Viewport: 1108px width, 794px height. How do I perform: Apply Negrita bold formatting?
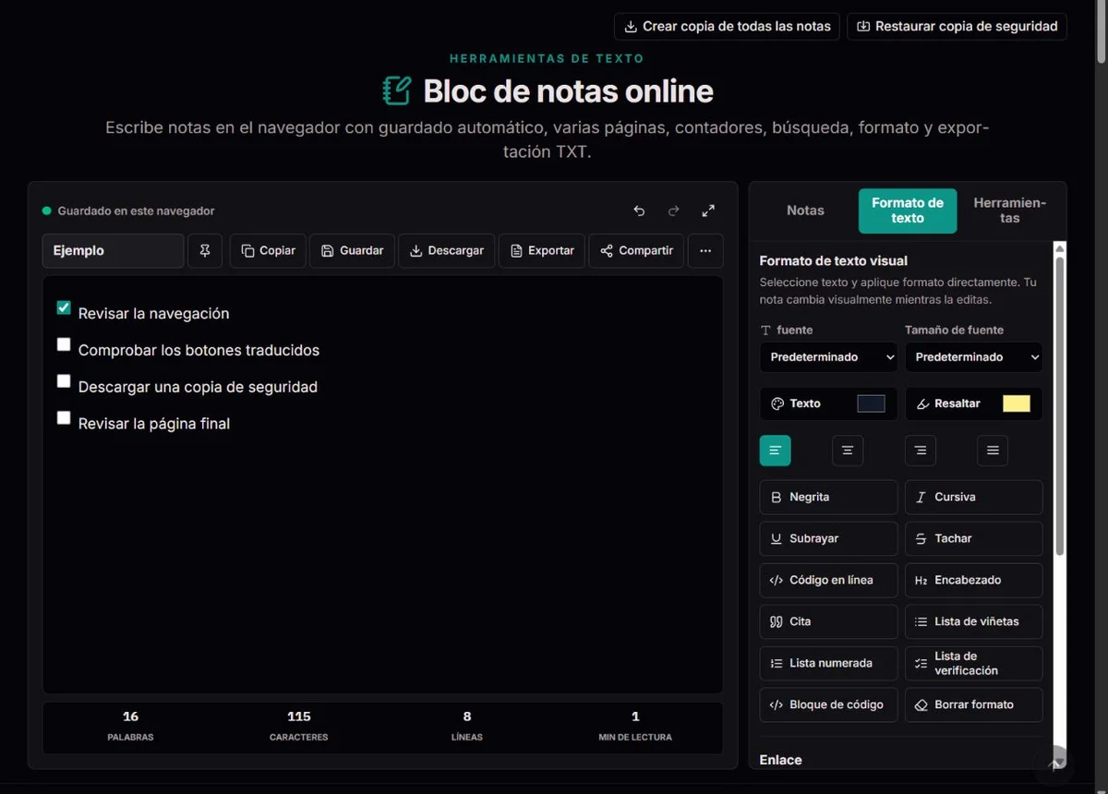(x=828, y=497)
